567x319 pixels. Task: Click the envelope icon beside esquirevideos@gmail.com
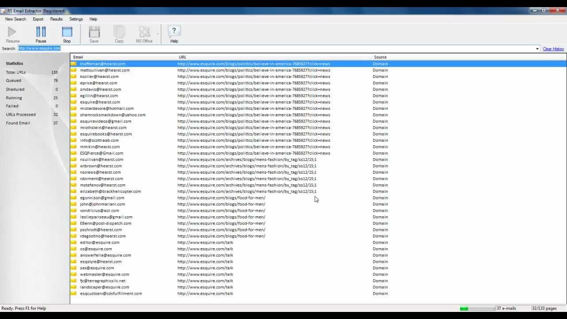pyautogui.click(x=74, y=121)
